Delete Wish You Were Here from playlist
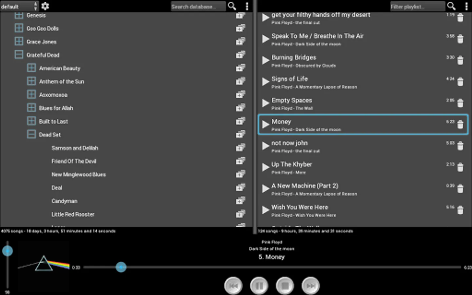 tap(461, 210)
